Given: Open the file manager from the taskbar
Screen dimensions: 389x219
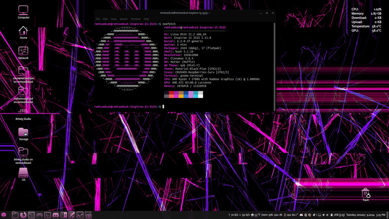Looking at the screenshot, I should [x=15, y=215].
